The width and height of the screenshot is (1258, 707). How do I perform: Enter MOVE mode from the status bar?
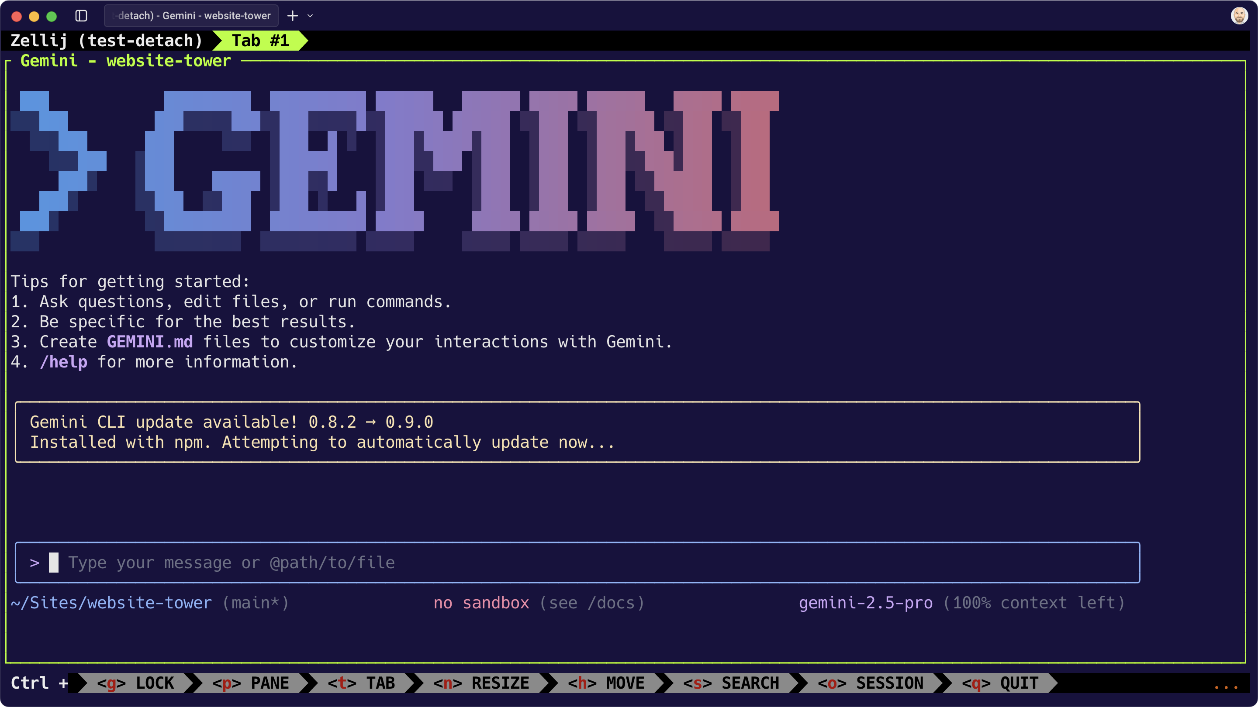coord(608,683)
